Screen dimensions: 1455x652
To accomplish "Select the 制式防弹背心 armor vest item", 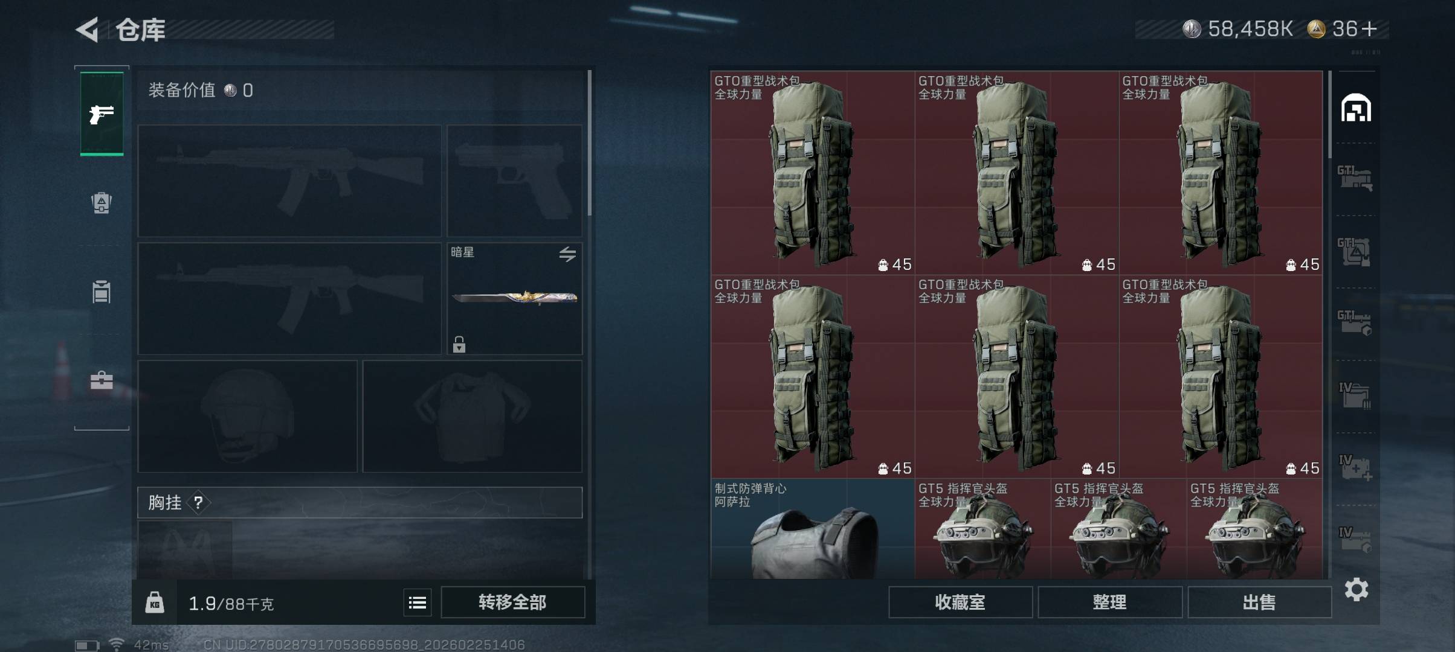I will click(x=812, y=529).
